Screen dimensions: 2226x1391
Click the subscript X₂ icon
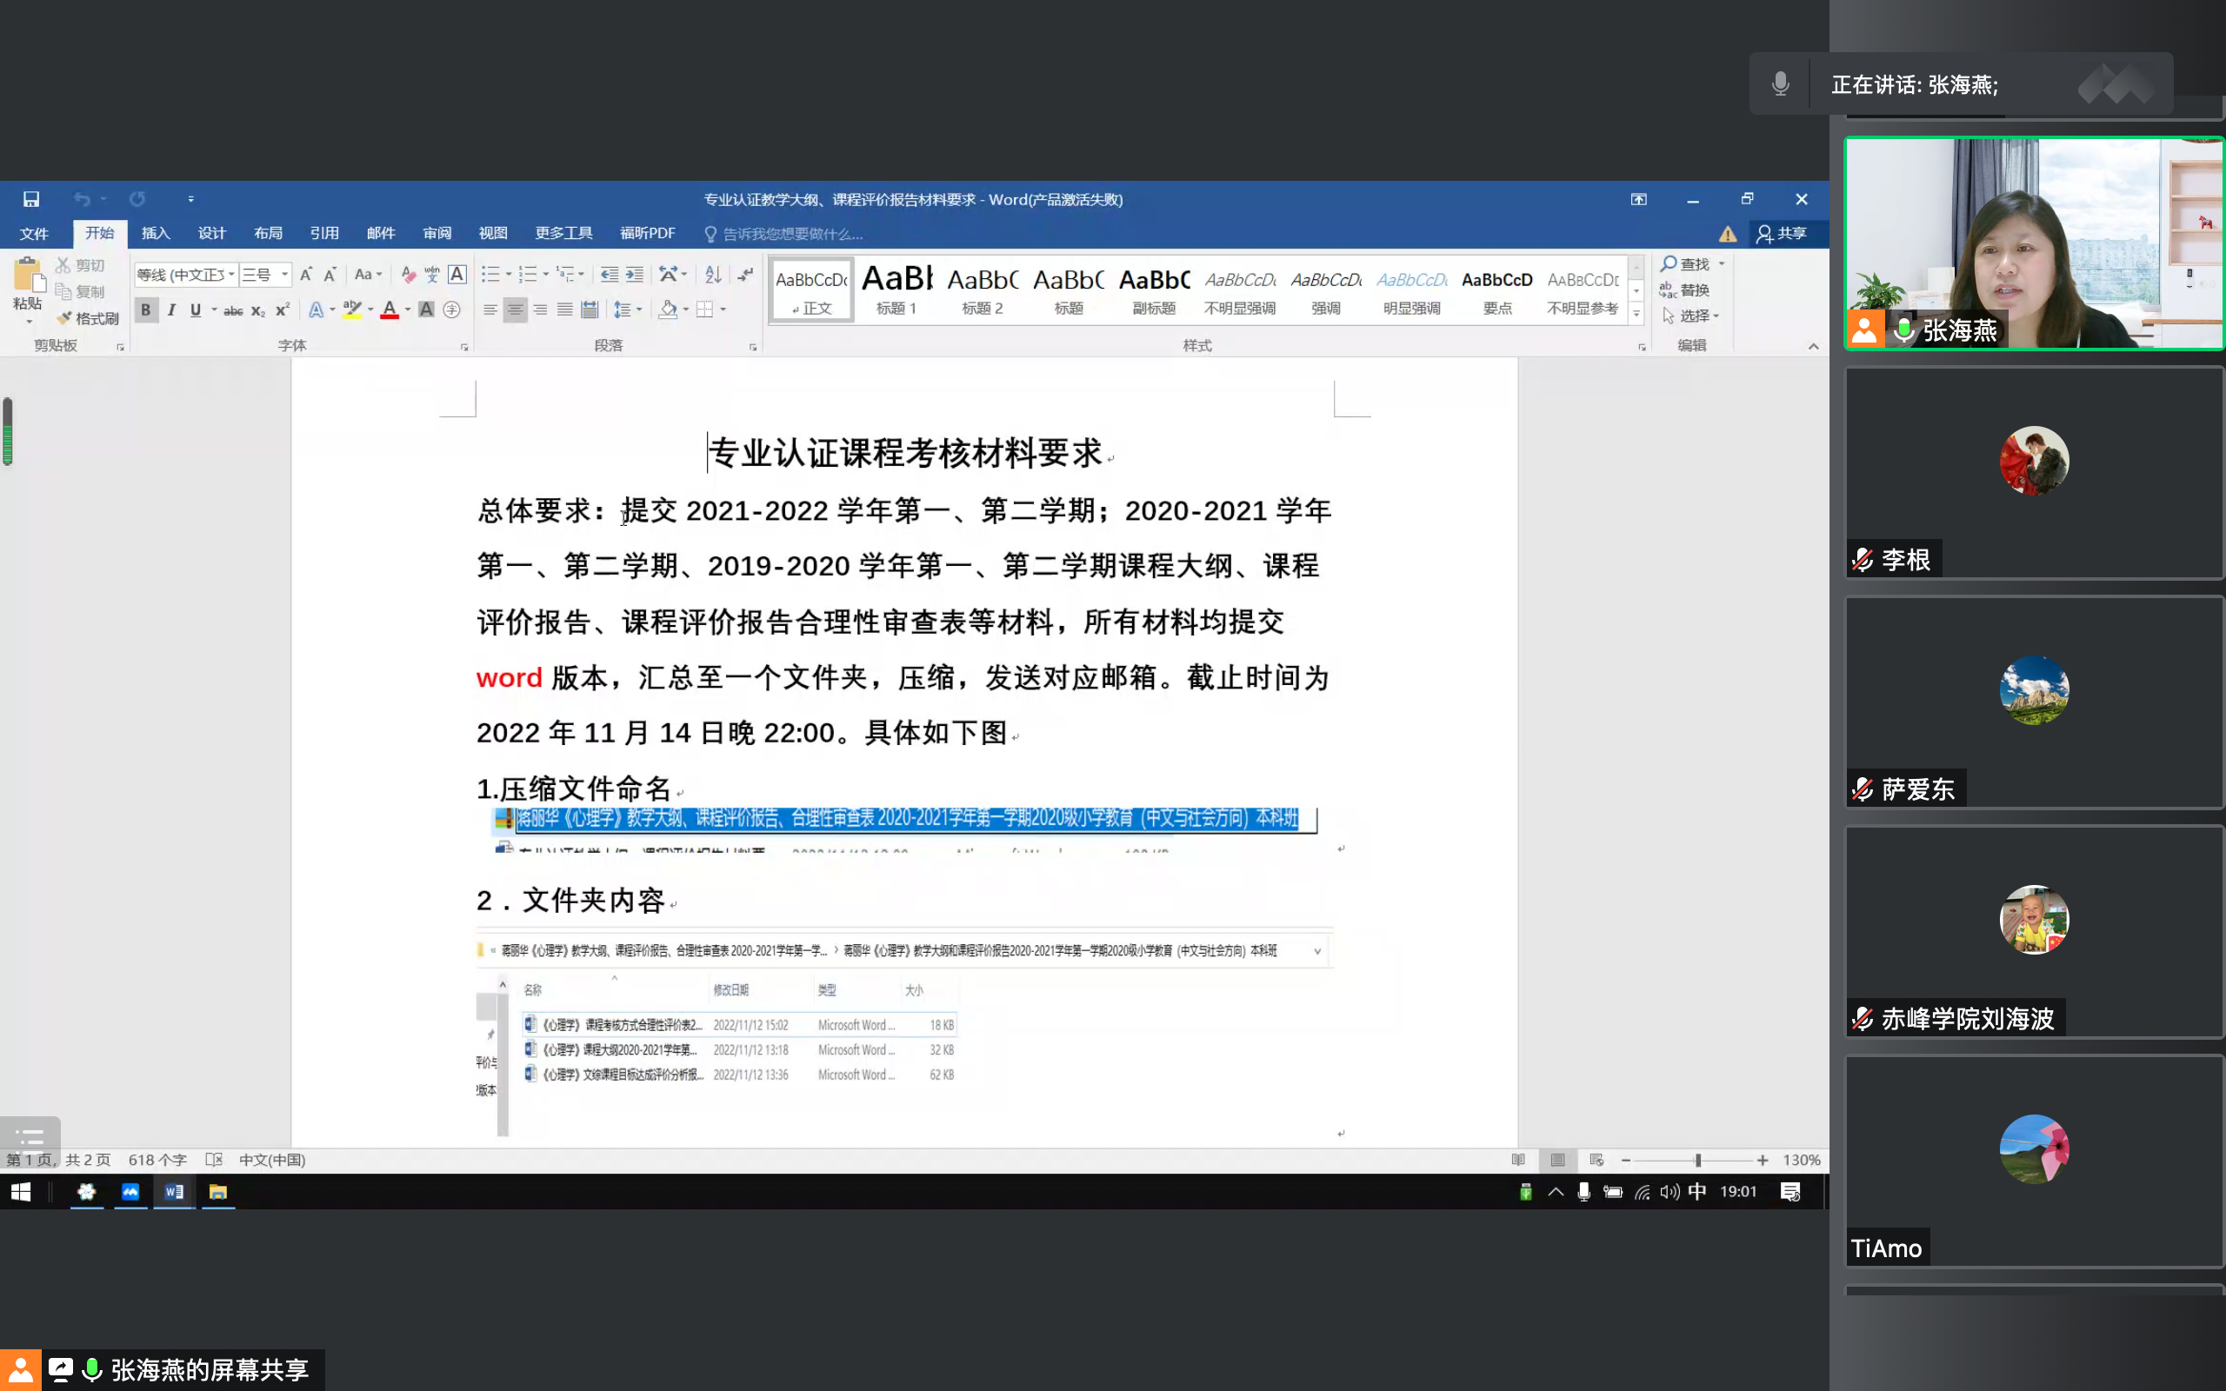(x=257, y=311)
